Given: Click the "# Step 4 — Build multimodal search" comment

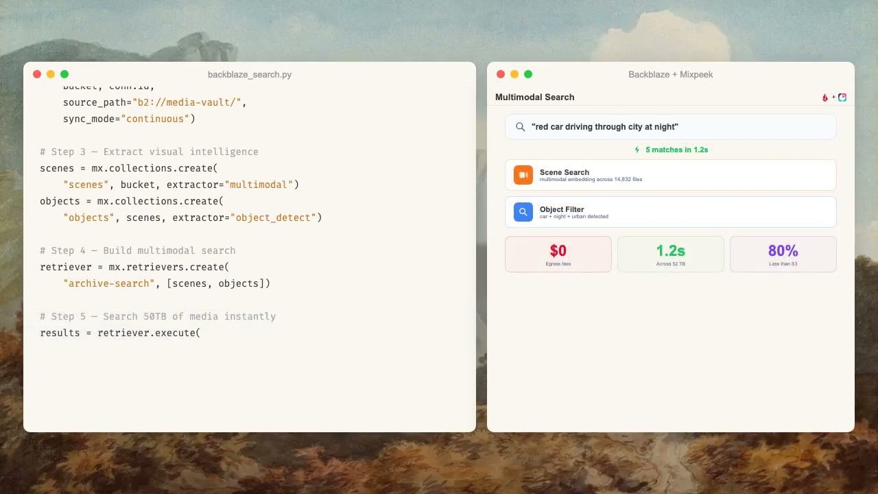Looking at the screenshot, I should click(x=138, y=250).
